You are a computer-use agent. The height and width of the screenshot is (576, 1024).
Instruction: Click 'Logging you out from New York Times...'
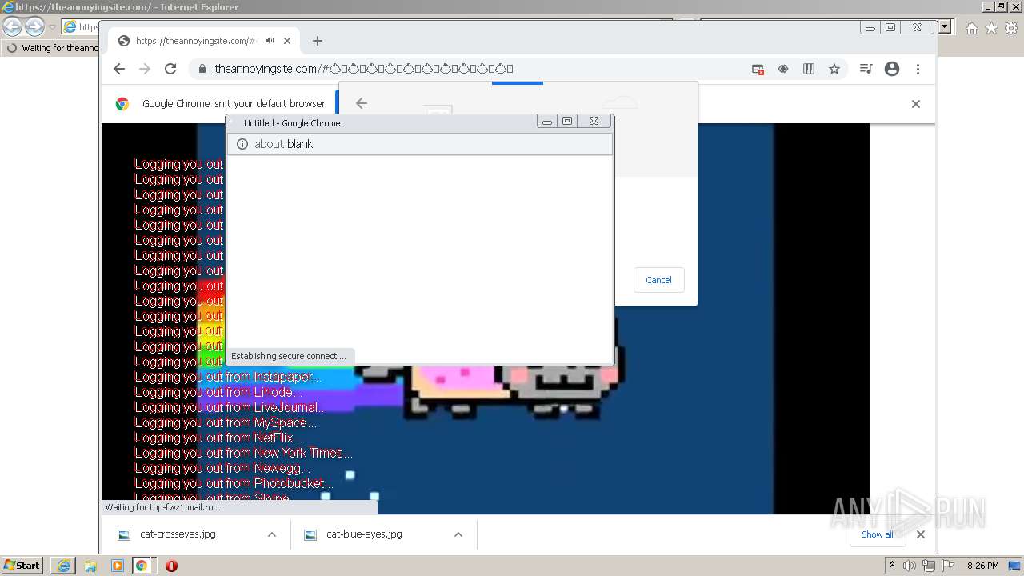(243, 453)
